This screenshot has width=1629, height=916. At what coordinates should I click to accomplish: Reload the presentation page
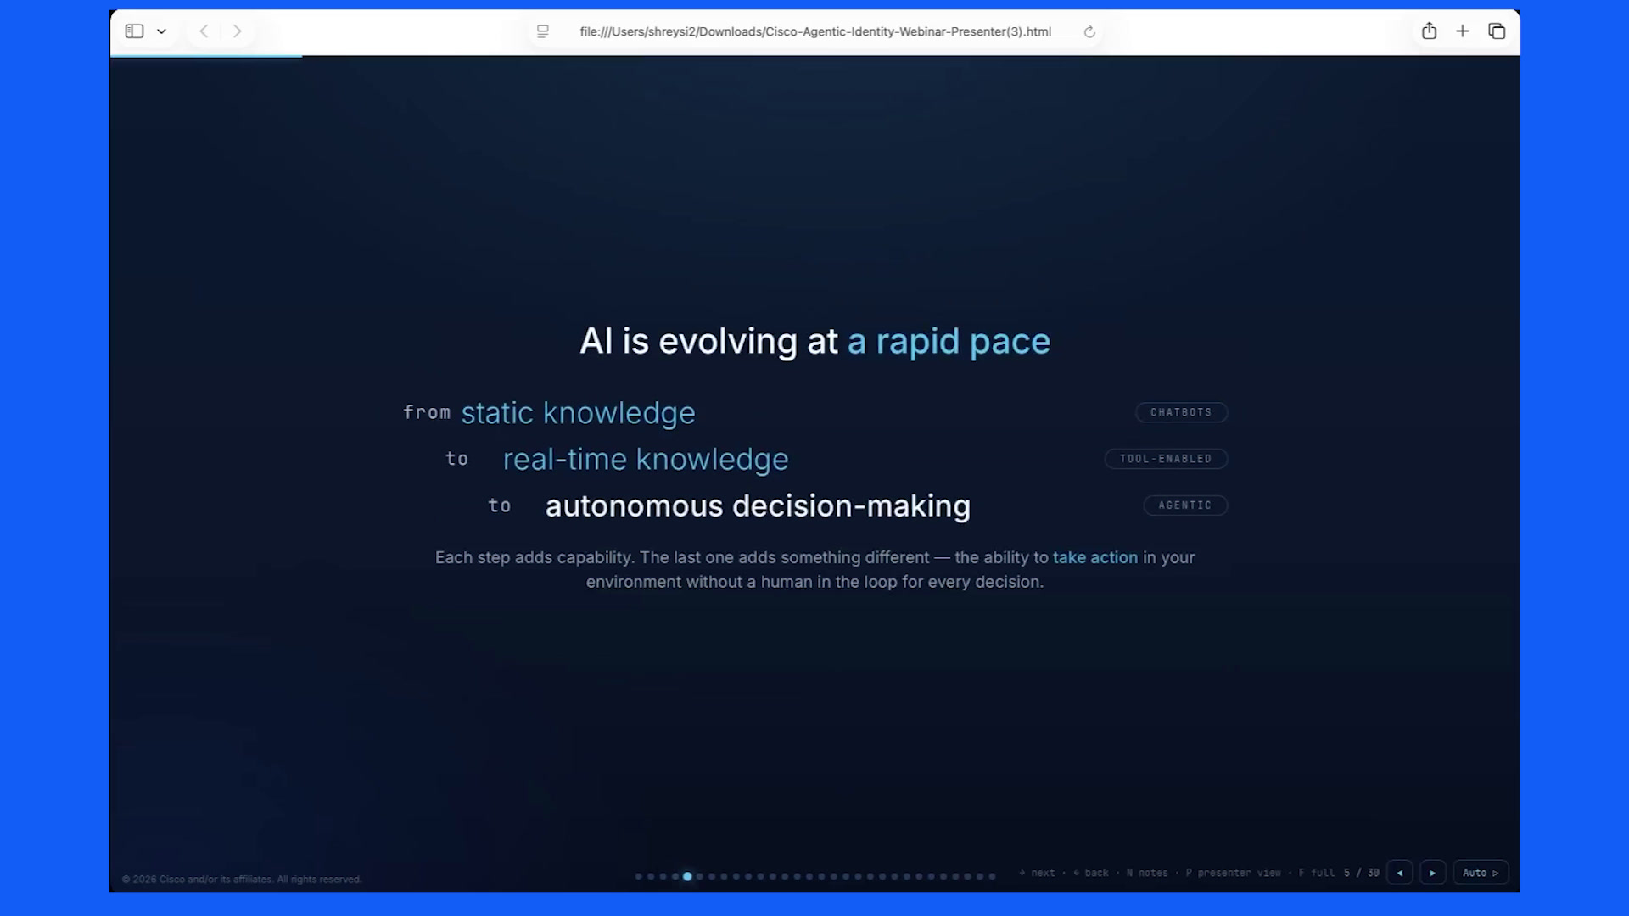pyautogui.click(x=1089, y=32)
